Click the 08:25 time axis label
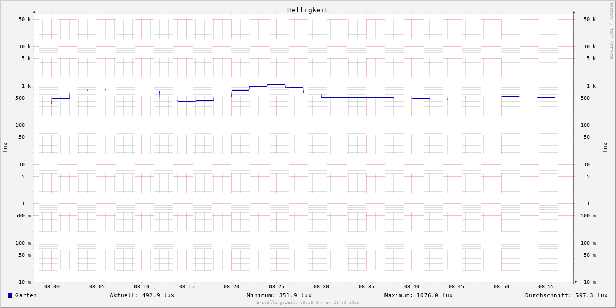The image size is (616, 308). [277, 287]
